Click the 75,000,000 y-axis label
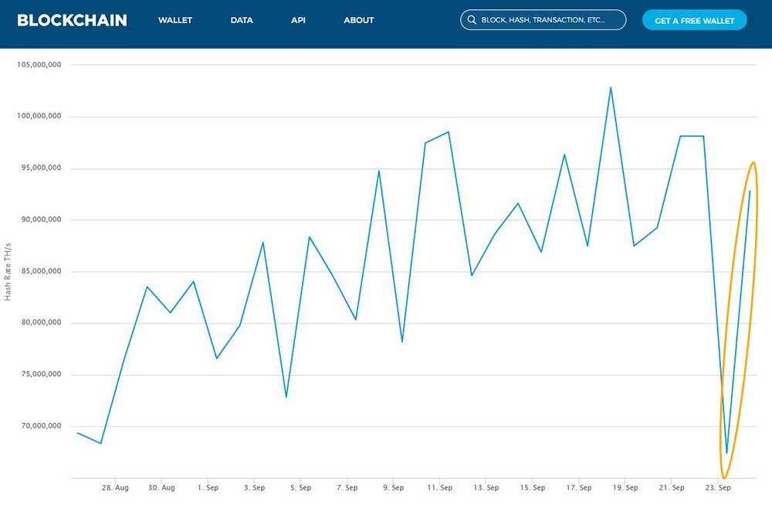772x515 pixels. (42, 374)
